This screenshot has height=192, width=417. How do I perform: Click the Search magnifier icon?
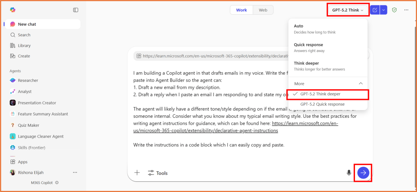pos(13,35)
